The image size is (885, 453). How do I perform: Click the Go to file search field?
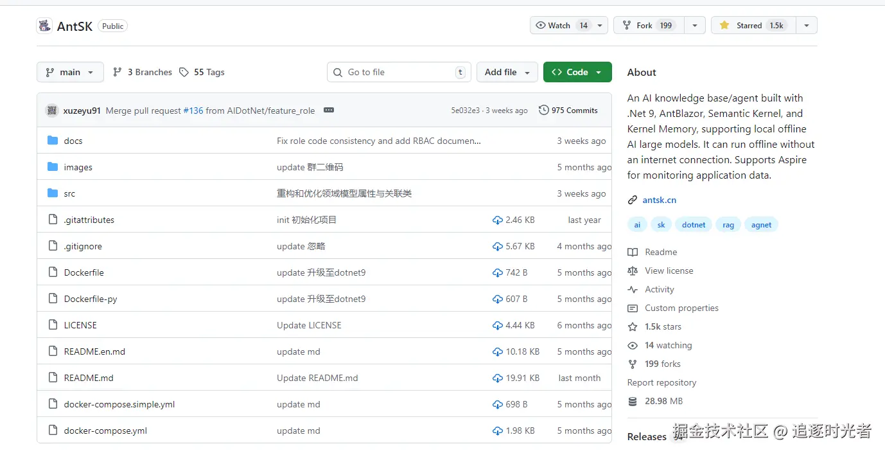pos(398,72)
